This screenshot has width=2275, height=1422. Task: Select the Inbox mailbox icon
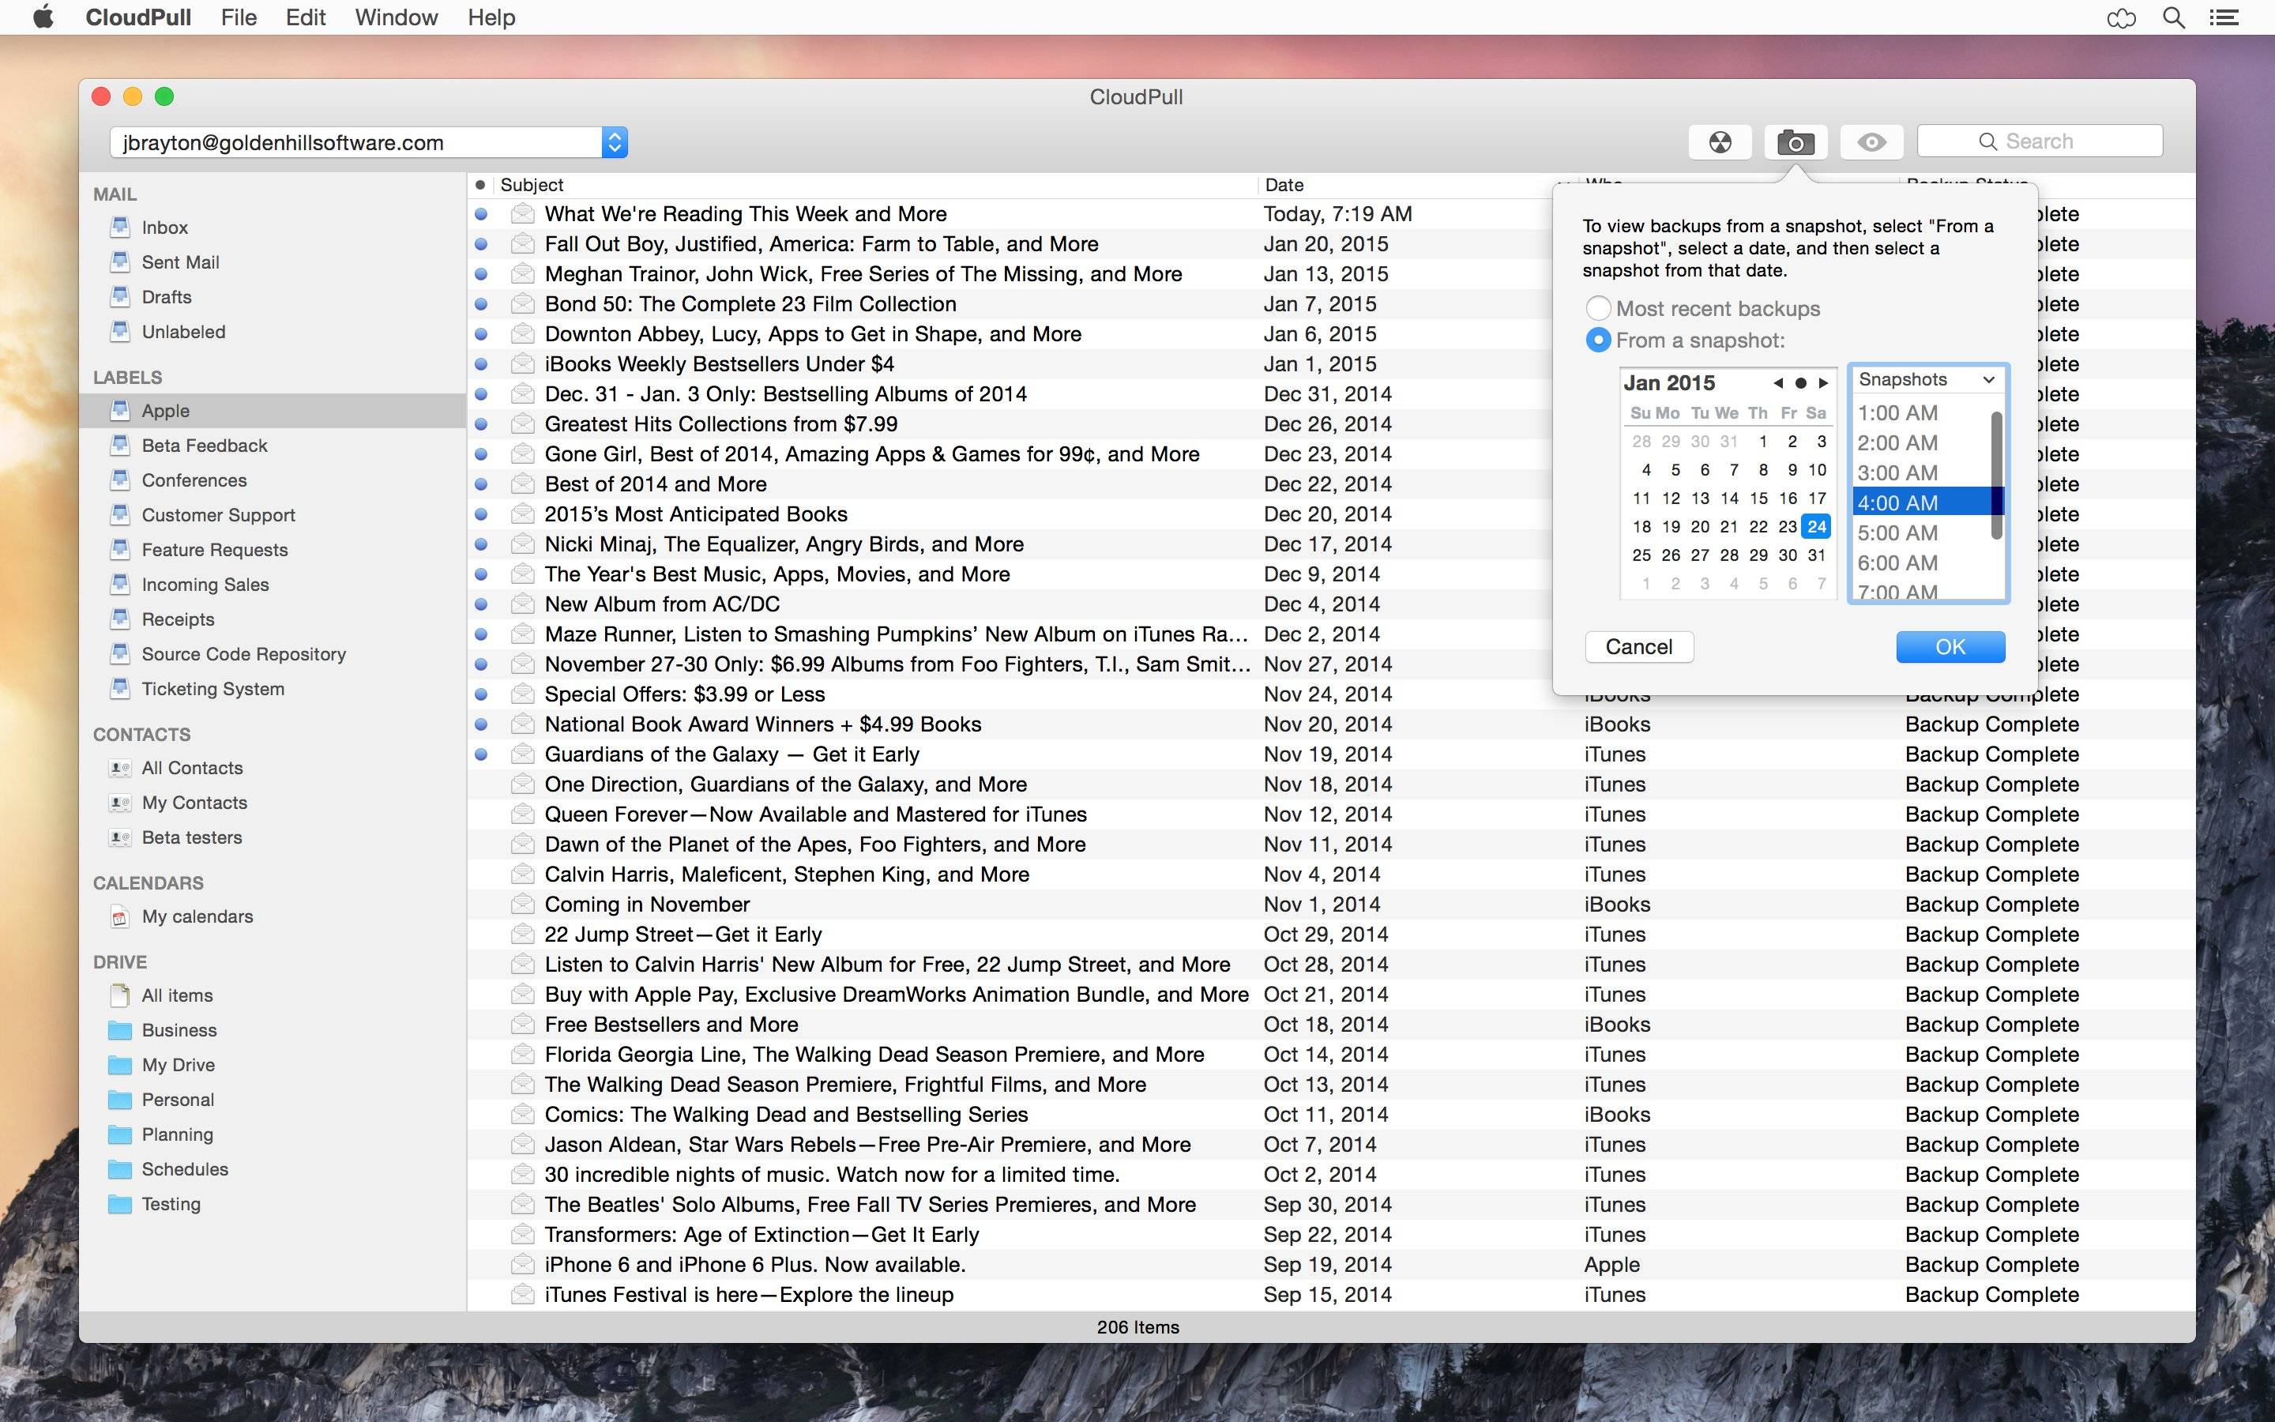pos(119,227)
